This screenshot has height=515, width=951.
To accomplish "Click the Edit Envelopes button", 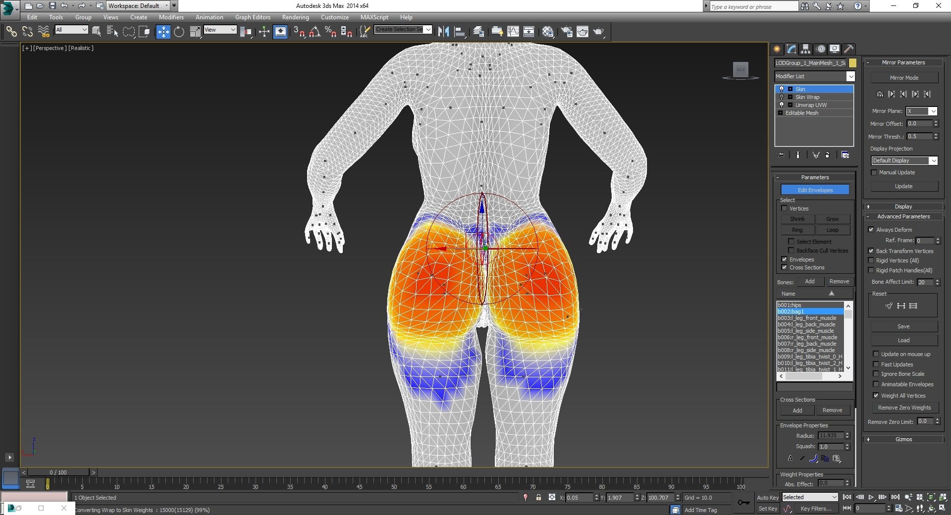I will pos(815,190).
